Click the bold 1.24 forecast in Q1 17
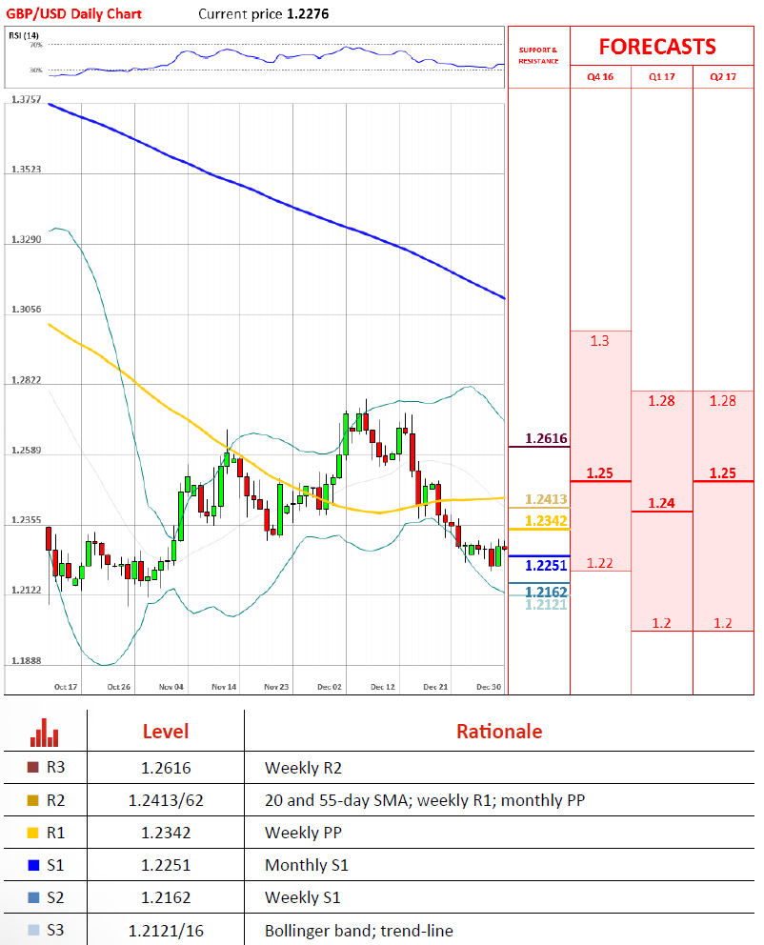 click(x=661, y=503)
